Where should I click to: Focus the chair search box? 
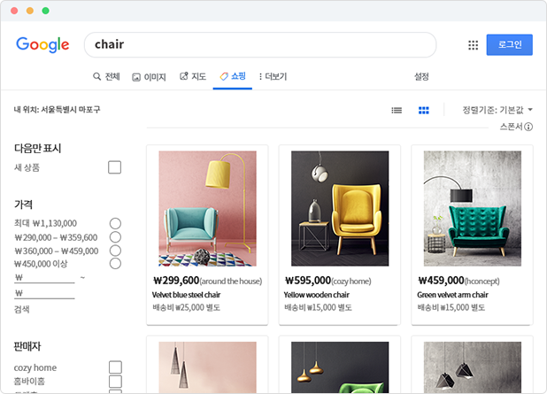coord(260,44)
